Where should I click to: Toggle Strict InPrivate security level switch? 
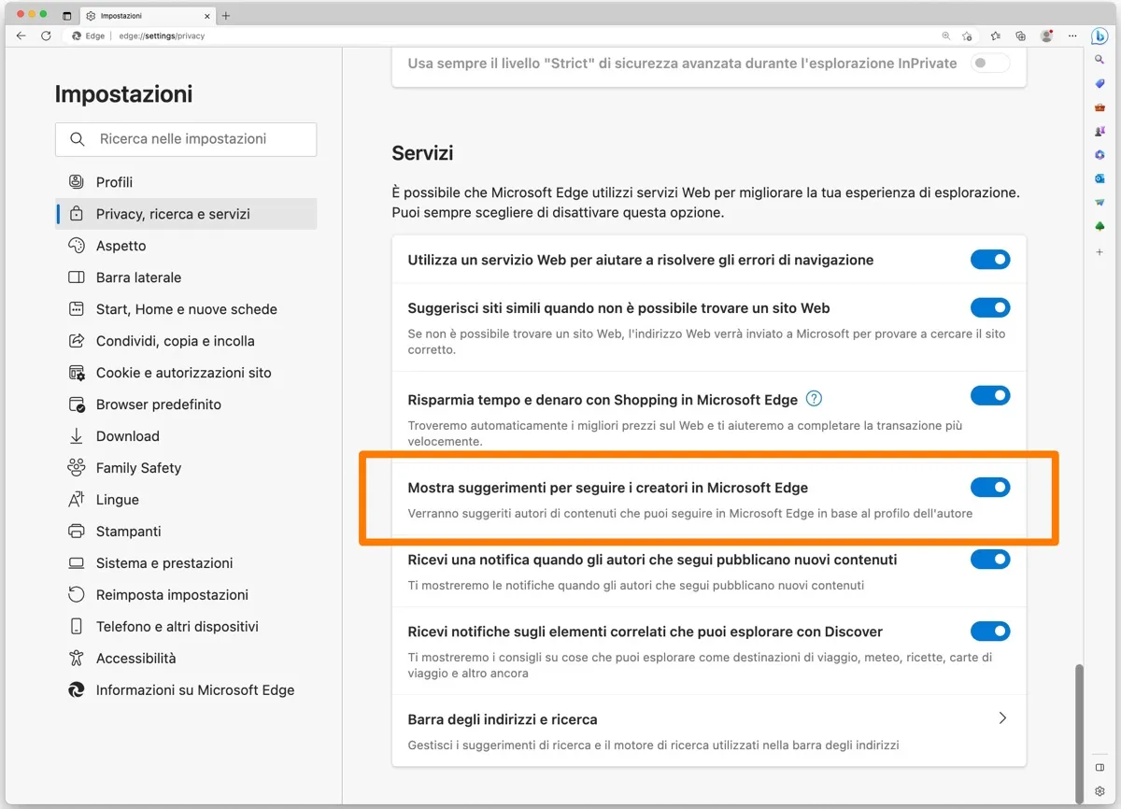[990, 64]
